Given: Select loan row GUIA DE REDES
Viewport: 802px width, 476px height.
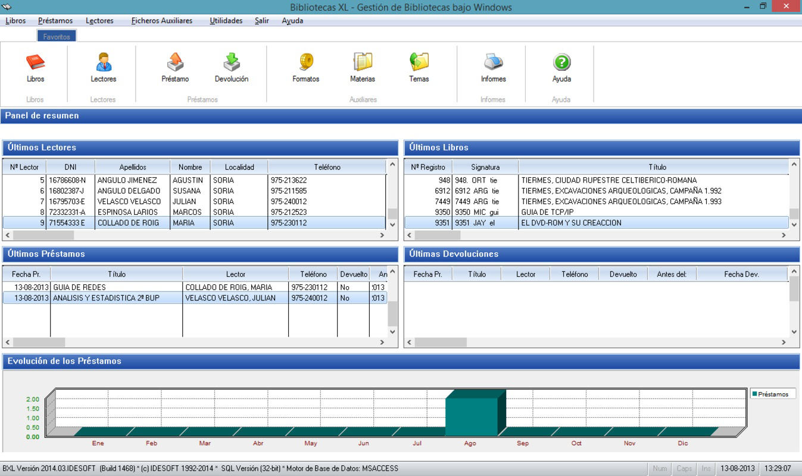Looking at the screenshot, I should pos(195,287).
